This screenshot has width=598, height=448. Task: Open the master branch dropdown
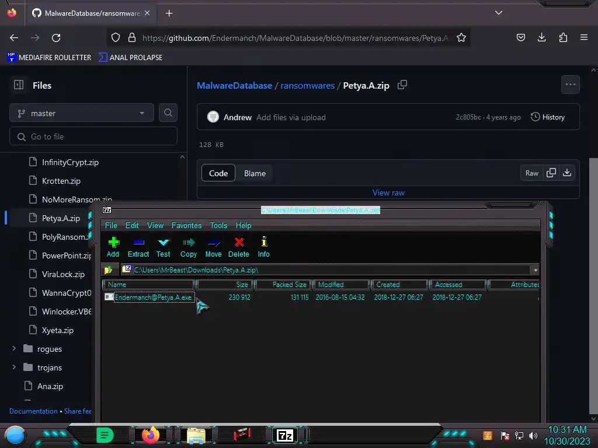click(82, 113)
